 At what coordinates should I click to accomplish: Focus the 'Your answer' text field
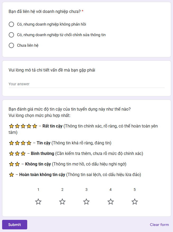click(87, 84)
